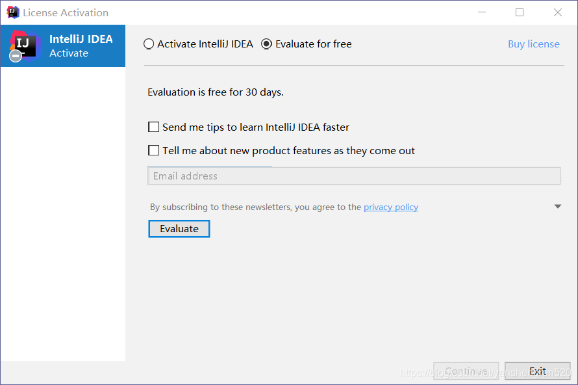Close the License Activation dialog
This screenshot has width=578, height=385.
click(x=558, y=12)
